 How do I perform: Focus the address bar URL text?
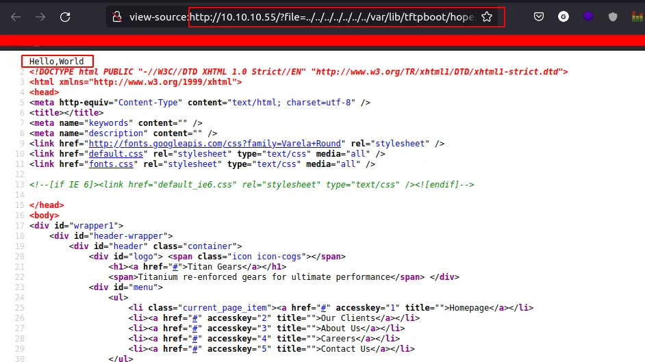(329, 17)
